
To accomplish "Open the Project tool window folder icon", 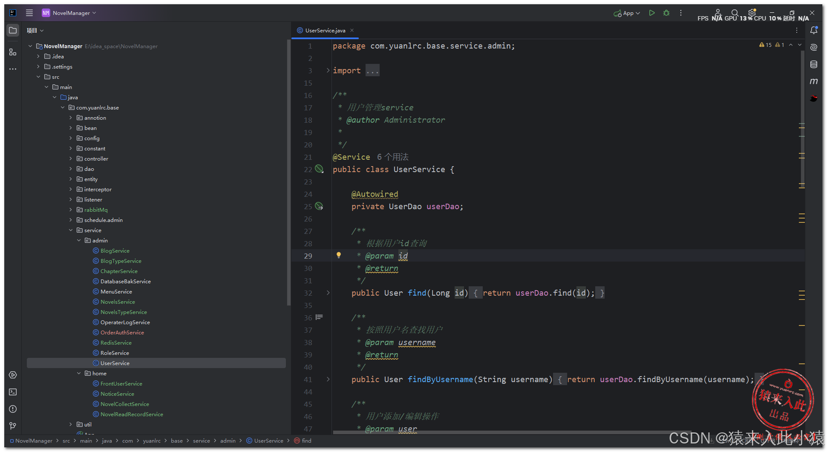I will (x=13, y=30).
